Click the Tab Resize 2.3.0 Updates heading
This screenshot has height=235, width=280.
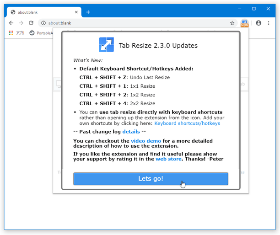pyautogui.click(x=158, y=46)
